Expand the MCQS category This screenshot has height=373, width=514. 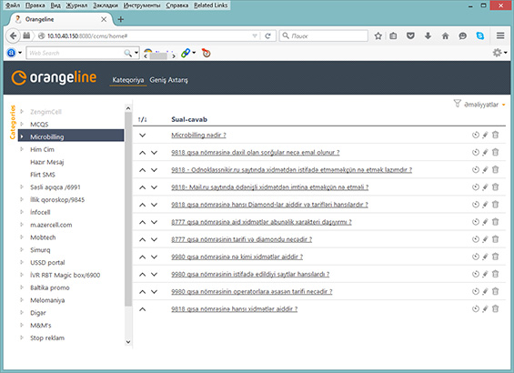tap(22, 124)
